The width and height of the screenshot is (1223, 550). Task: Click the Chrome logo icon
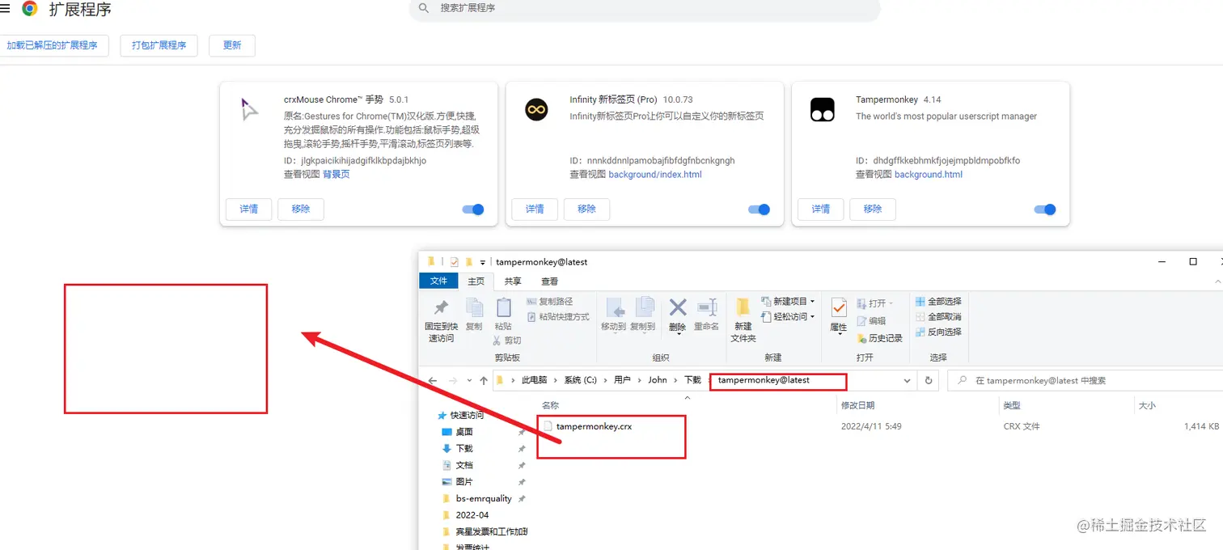tap(30, 9)
